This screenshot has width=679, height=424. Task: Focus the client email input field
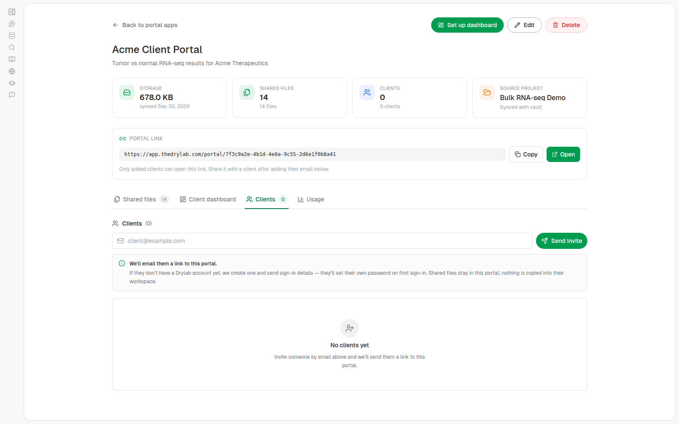click(x=322, y=241)
